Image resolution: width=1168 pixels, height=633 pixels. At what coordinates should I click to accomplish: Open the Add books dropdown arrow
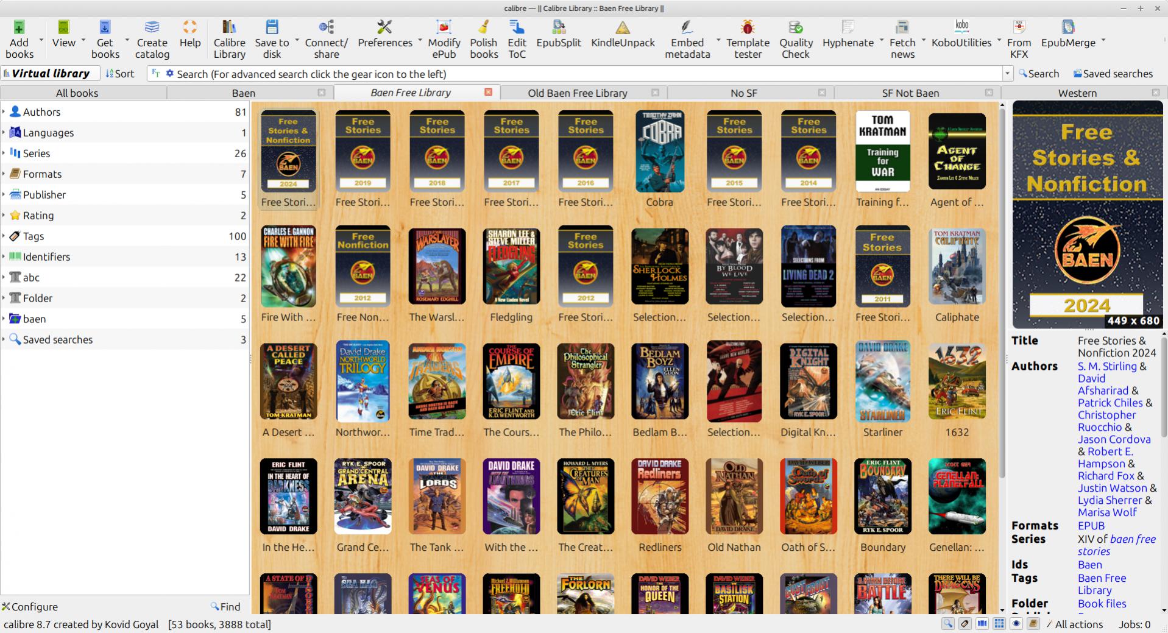click(x=41, y=40)
